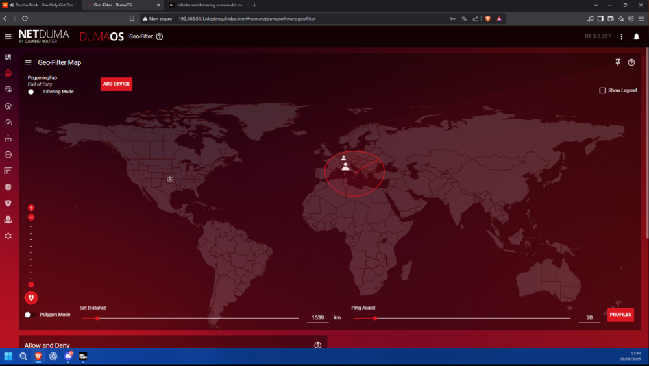Open the bar-list Network Monitor sidebar icon

coord(8,171)
